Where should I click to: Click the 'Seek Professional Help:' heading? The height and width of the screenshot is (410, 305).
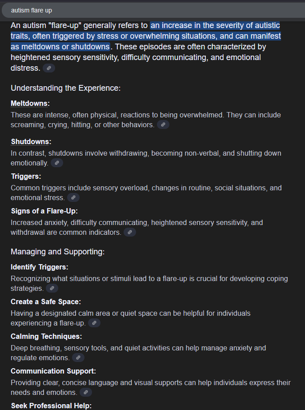tap(51, 406)
